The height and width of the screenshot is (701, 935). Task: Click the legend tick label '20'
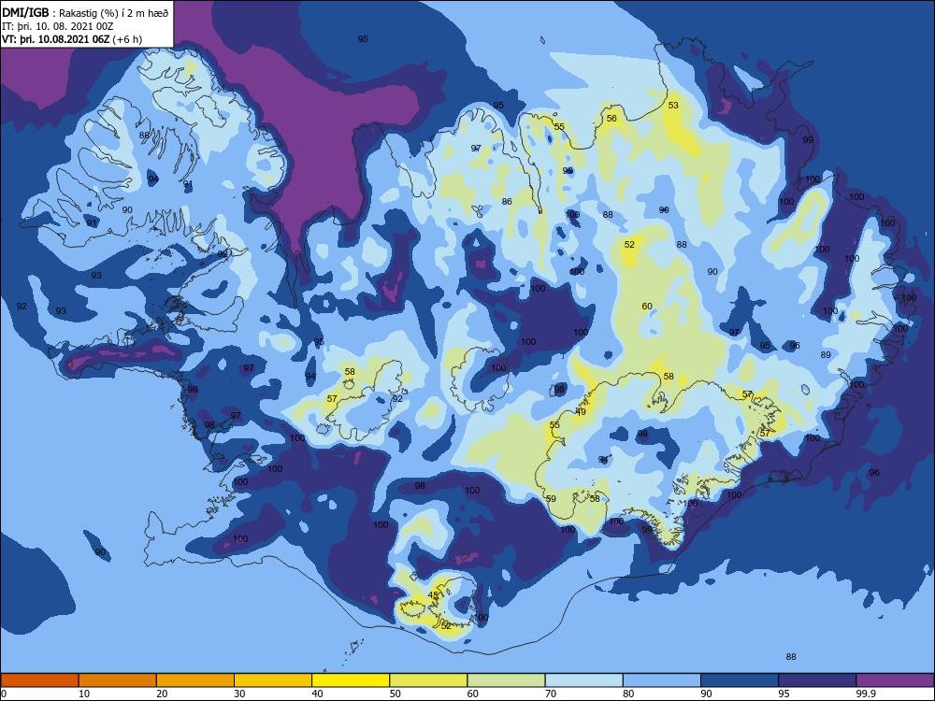[162, 694]
